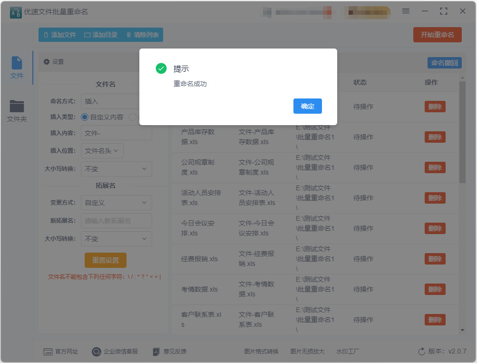Delete the 产品库存数据.xls row
The image size is (477, 363).
(x=435, y=137)
